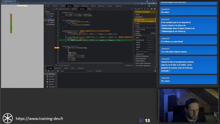Open the What's New drawer tab
Viewport: 220px width, 124px height.
[58, 68]
